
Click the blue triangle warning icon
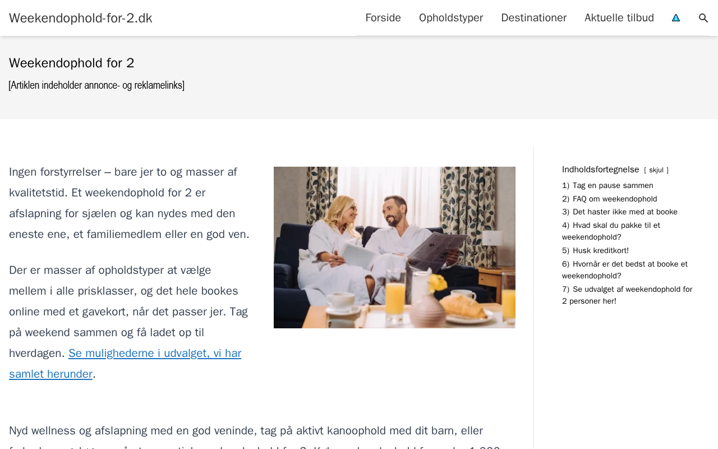click(676, 18)
